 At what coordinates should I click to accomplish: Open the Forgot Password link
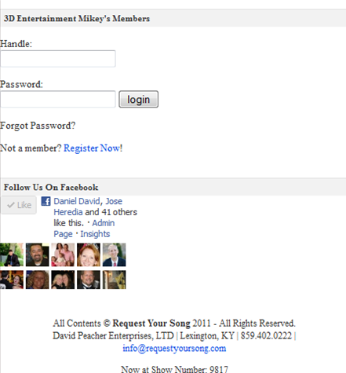(x=38, y=126)
